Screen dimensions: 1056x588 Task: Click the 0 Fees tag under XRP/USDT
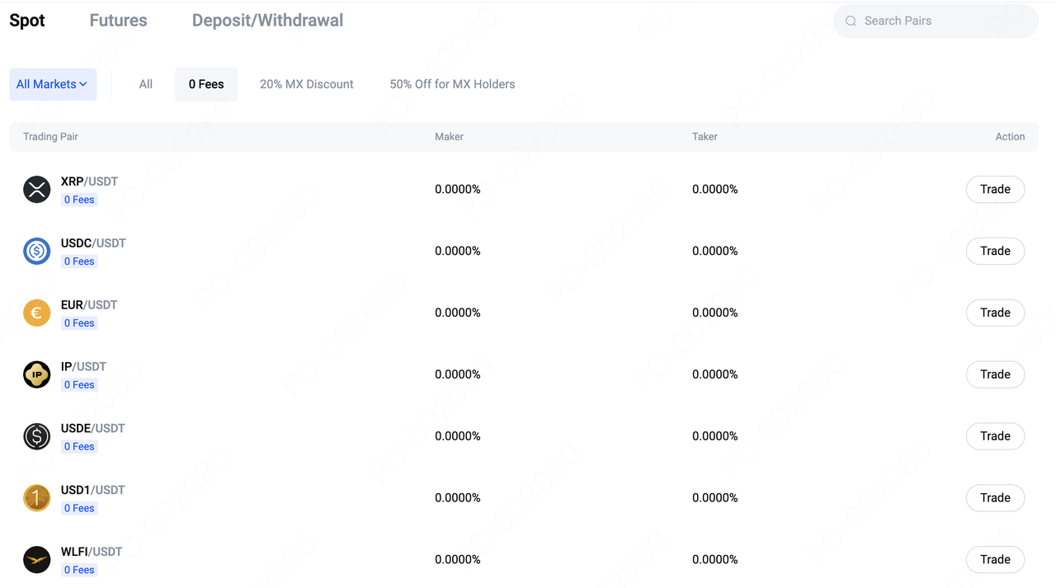click(x=79, y=200)
